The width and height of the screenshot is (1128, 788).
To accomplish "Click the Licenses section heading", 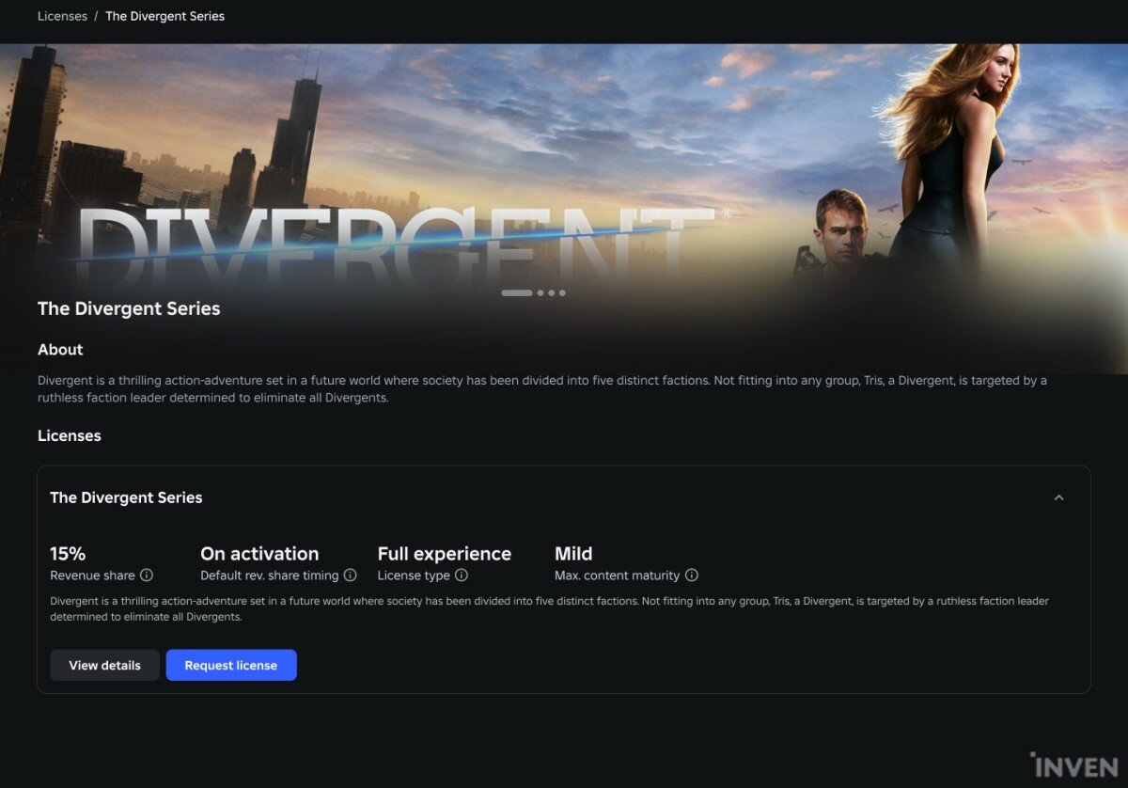I will pyautogui.click(x=70, y=436).
